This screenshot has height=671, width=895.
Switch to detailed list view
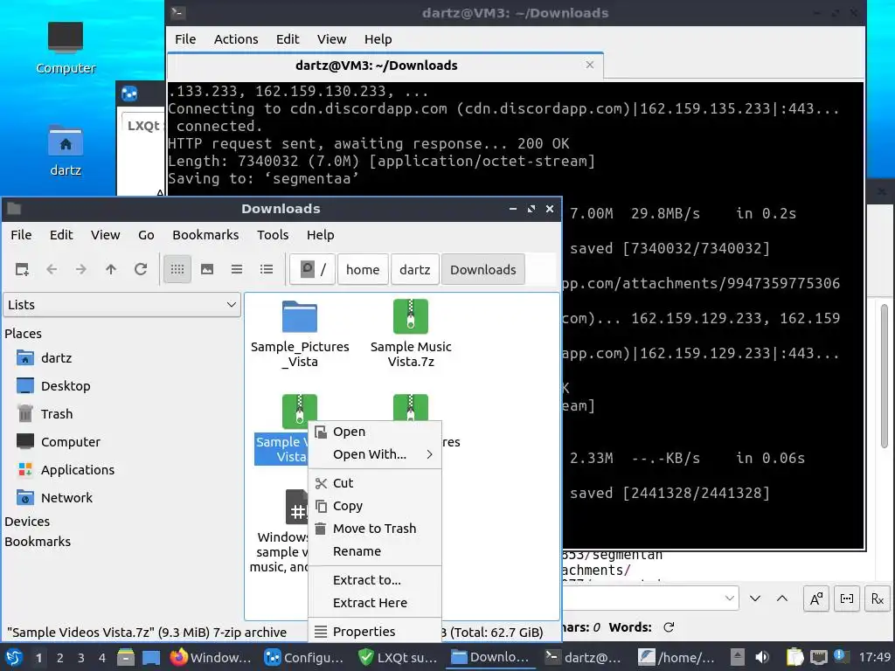coord(267,269)
